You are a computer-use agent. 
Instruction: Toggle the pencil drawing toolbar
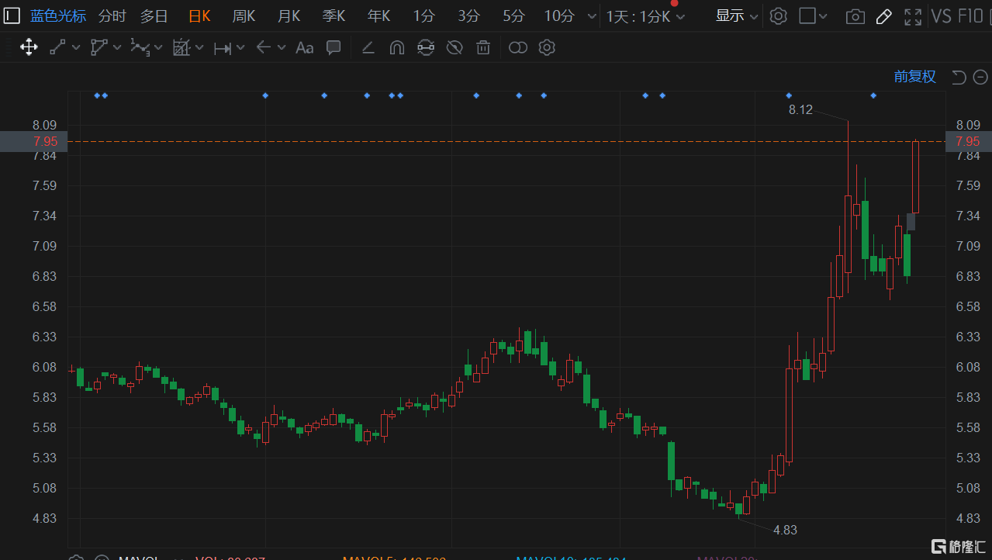883,16
